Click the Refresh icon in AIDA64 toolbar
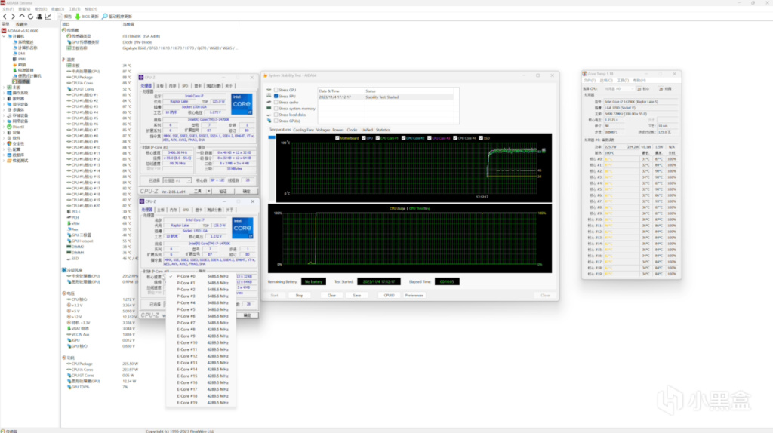 click(x=30, y=16)
